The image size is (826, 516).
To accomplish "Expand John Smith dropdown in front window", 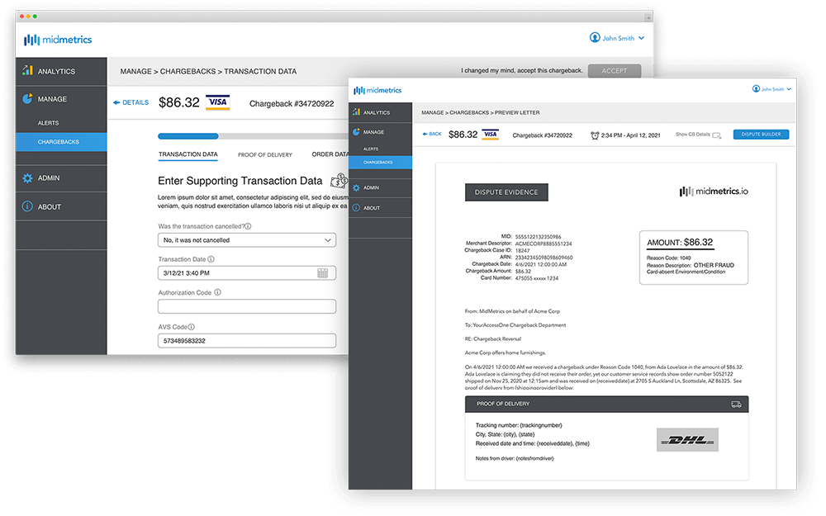I will 789,89.
